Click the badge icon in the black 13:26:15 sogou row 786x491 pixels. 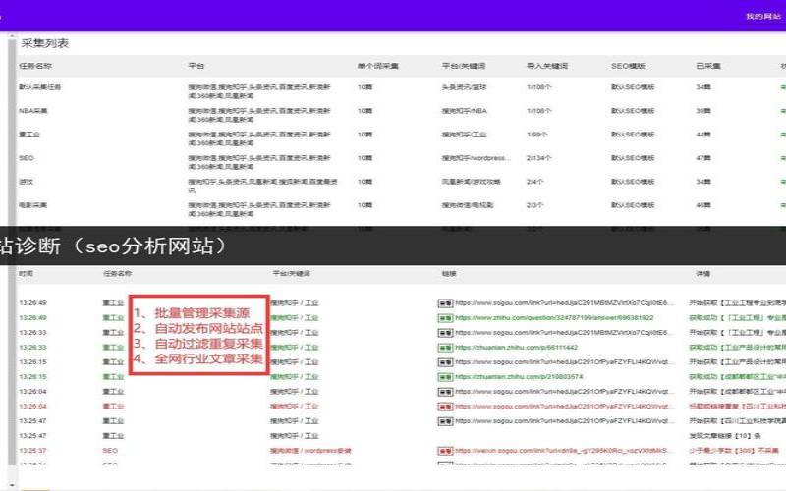tap(445, 362)
